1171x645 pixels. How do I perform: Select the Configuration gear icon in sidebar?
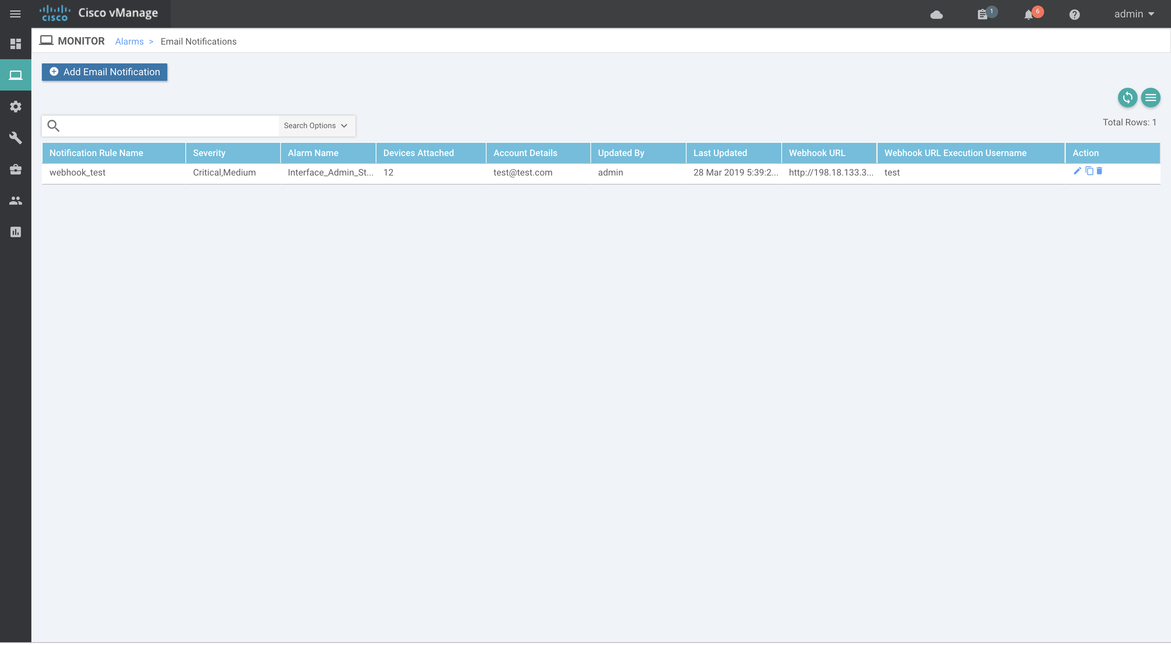coord(16,106)
